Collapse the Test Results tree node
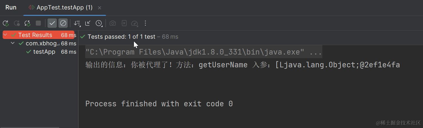 (6, 35)
